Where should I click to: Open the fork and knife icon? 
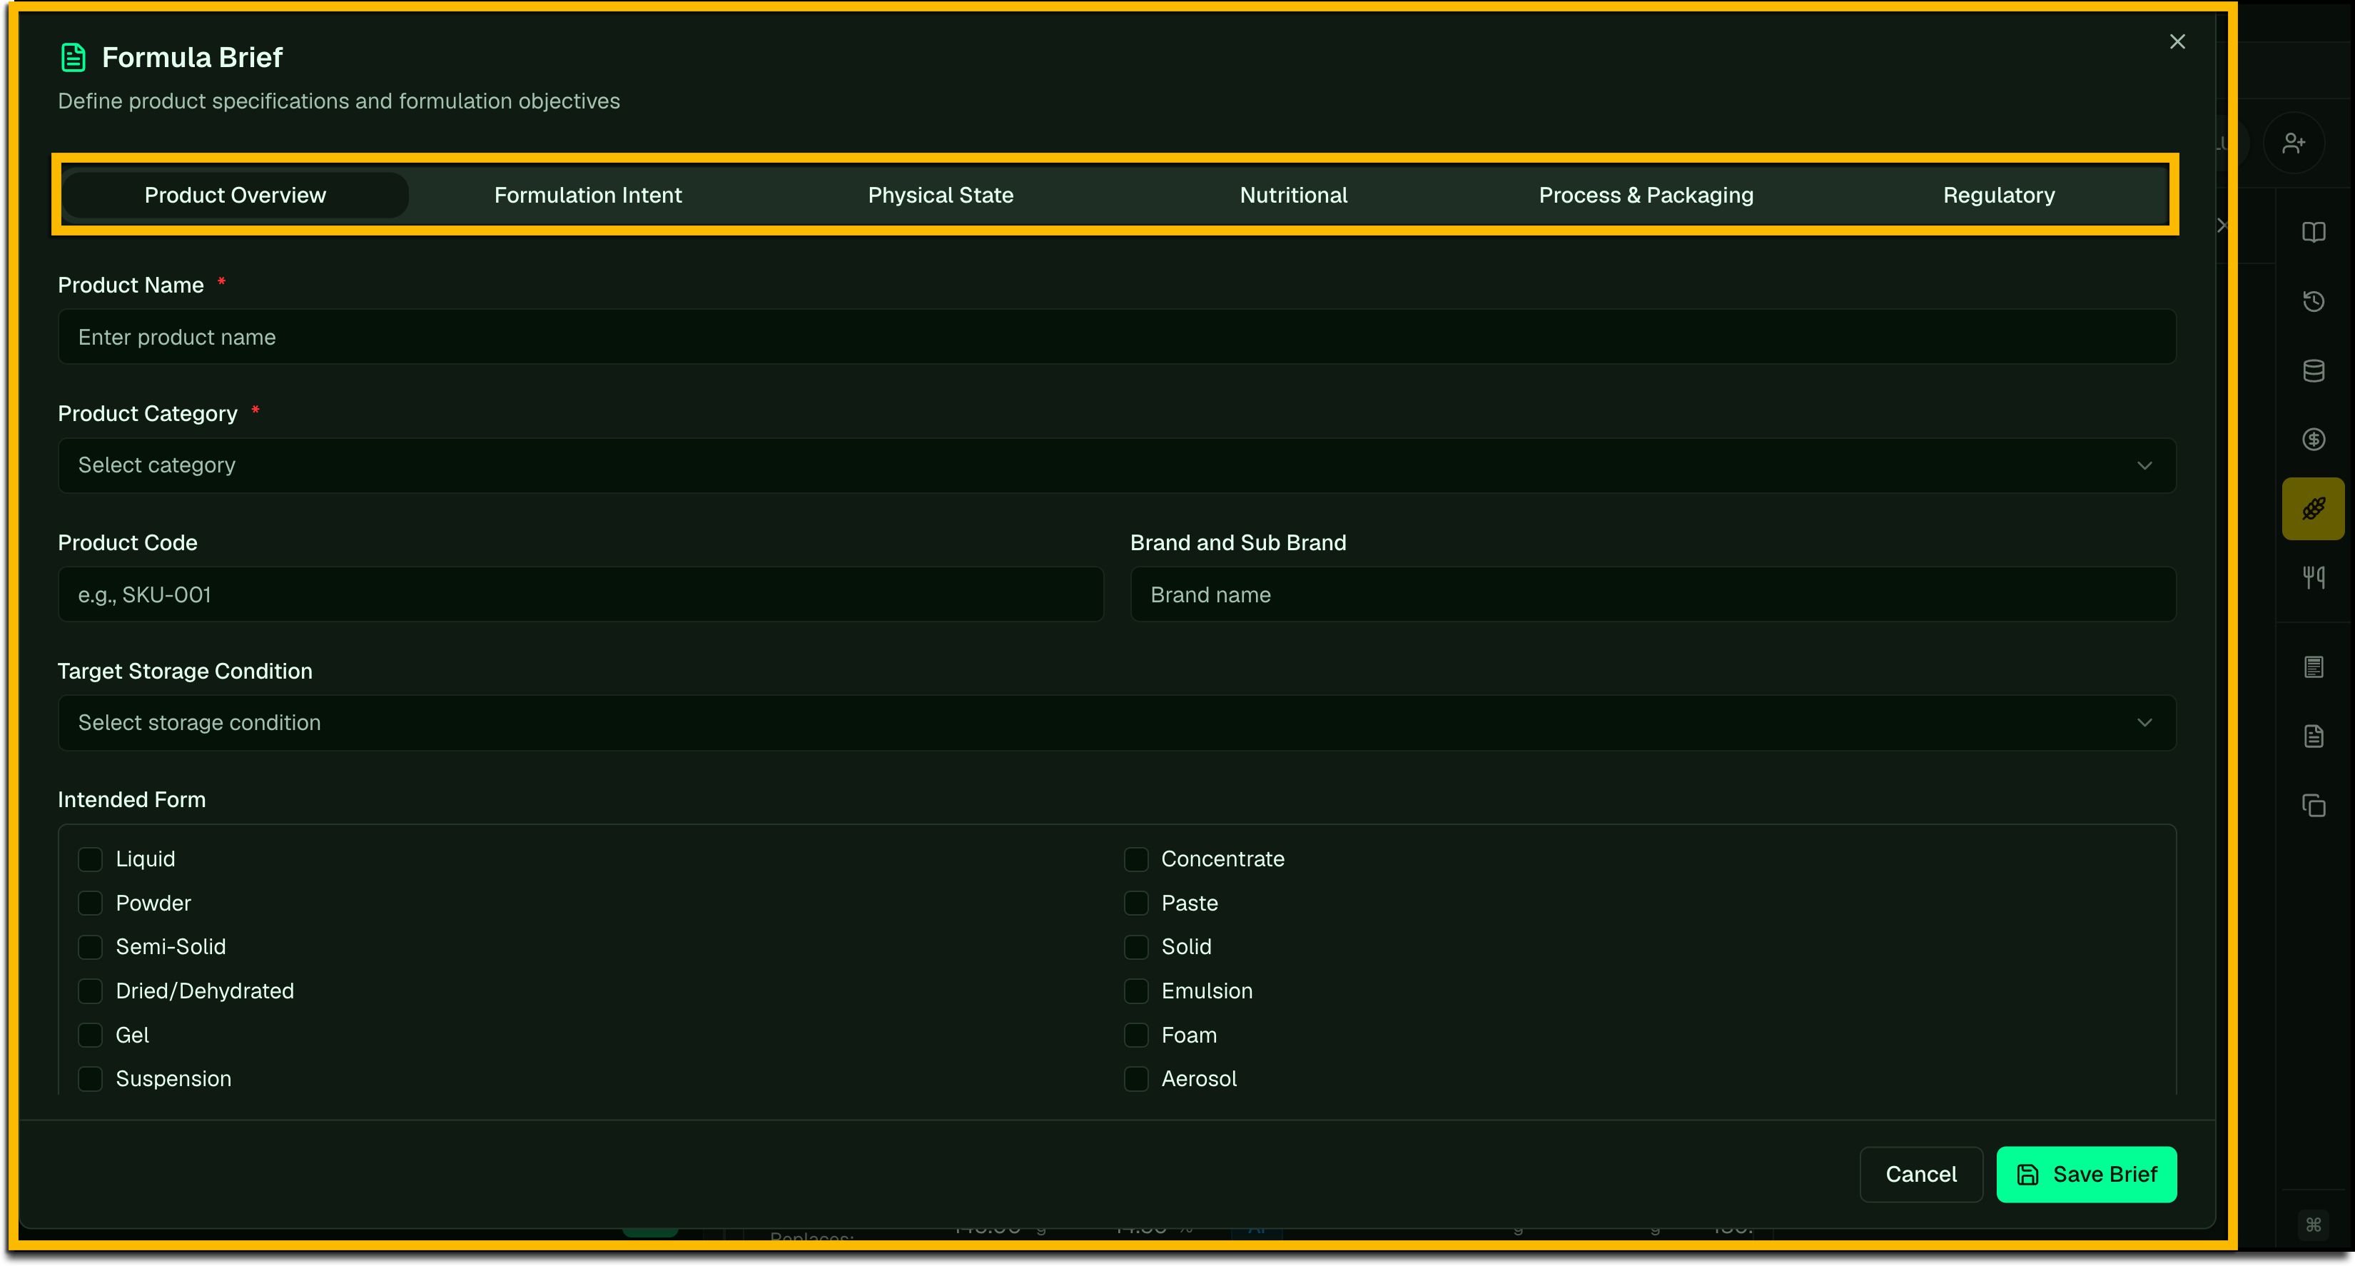click(x=2313, y=578)
